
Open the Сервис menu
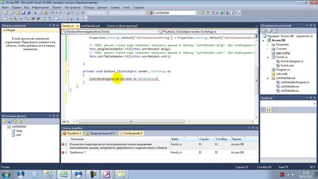pos(115,7)
